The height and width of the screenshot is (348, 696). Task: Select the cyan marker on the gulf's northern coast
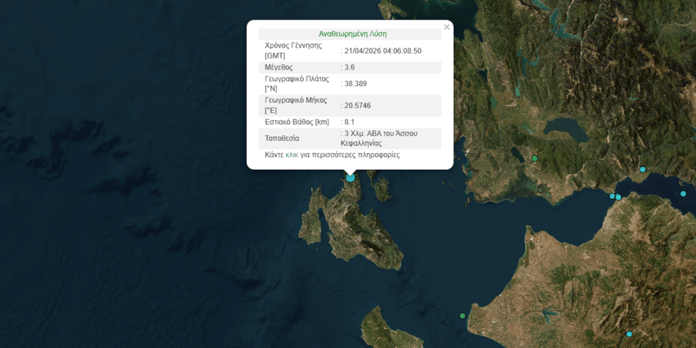point(642,169)
